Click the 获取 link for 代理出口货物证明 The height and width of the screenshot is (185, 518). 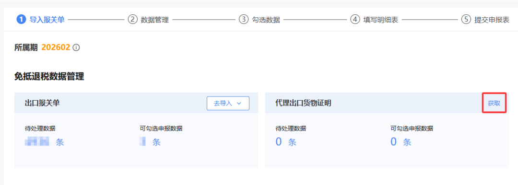494,103
